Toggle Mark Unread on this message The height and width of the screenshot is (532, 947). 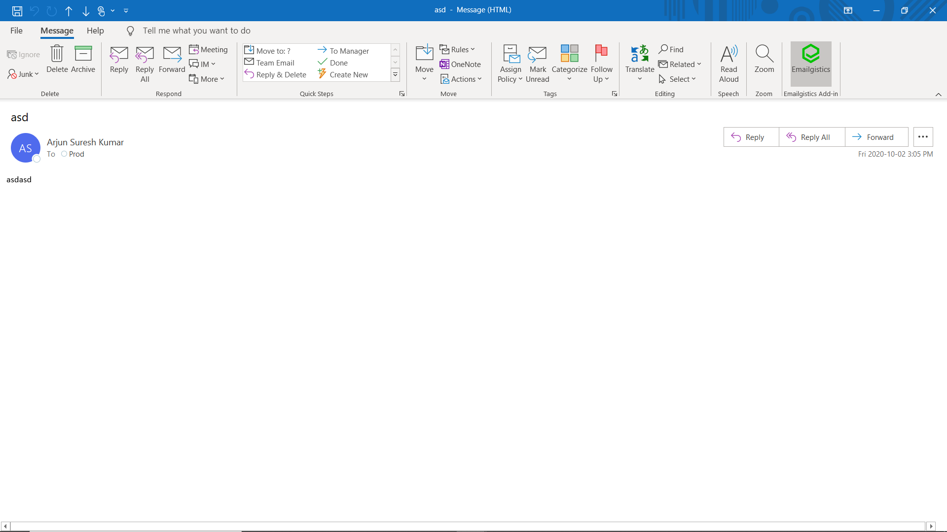[x=537, y=63]
